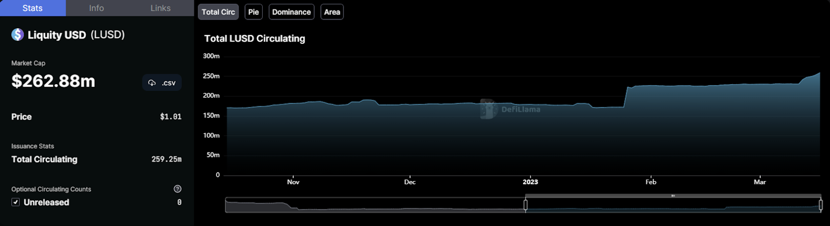Open the Info tab
The image size is (830, 226).
pos(96,8)
